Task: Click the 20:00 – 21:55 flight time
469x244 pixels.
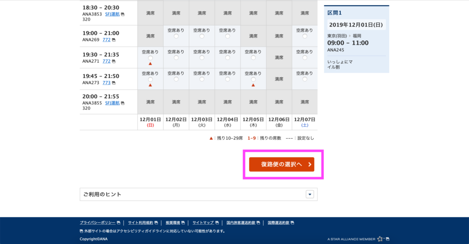Action: pyautogui.click(x=101, y=96)
